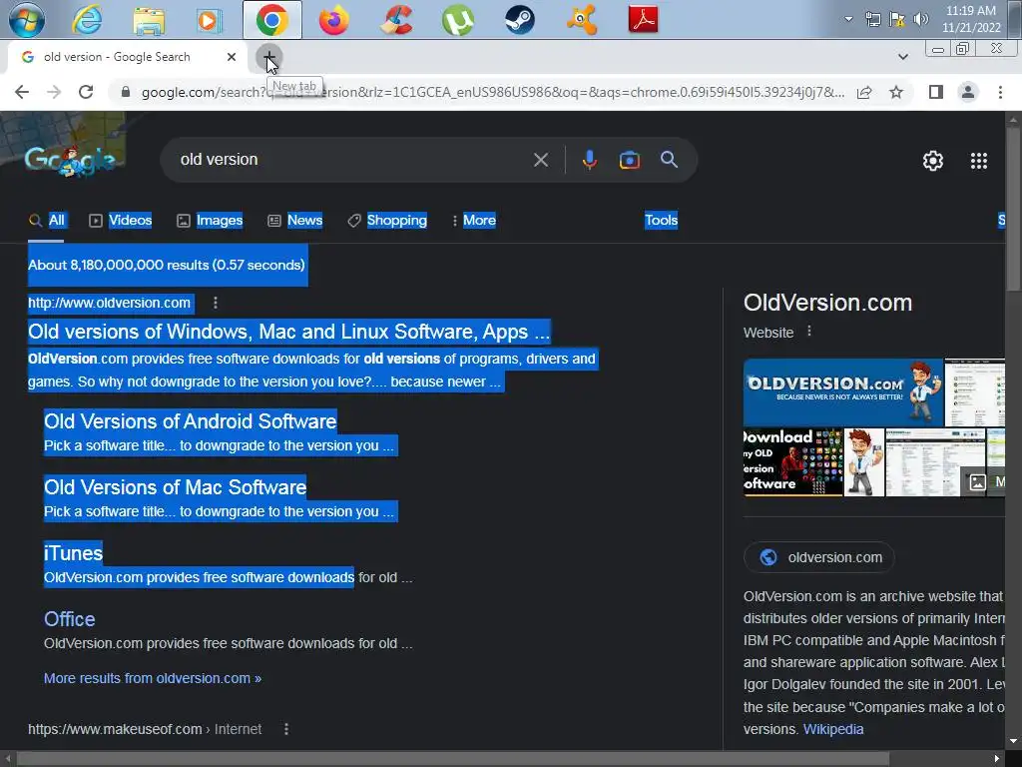Click the volume speaker tray icon
This screenshot has width=1022, height=767.
920,19
